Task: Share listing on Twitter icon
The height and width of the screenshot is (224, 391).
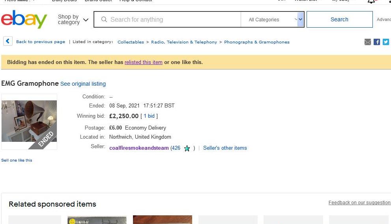Action: (386, 42)
